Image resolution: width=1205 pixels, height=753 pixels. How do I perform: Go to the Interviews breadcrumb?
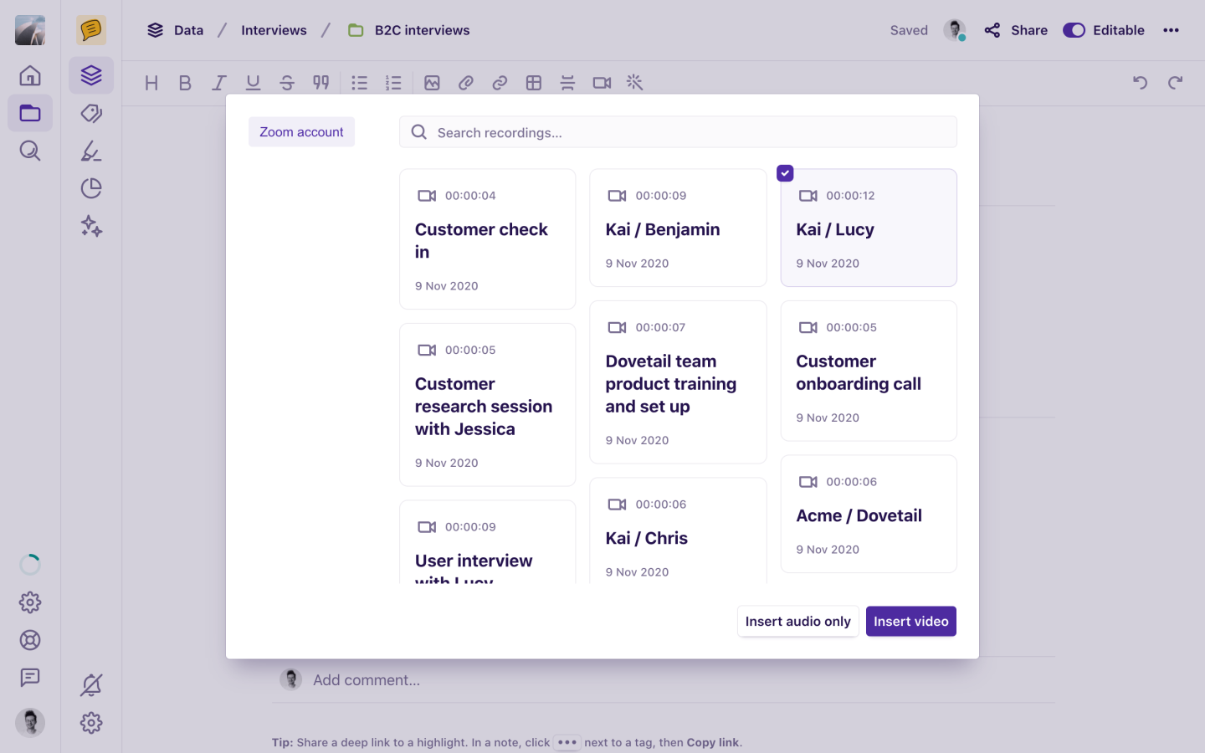274,30
